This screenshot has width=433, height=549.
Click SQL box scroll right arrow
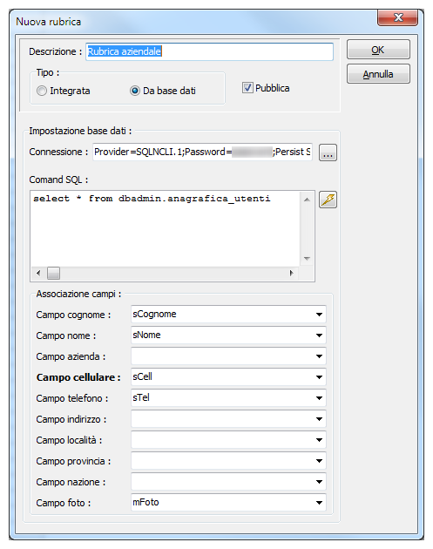[291, 273]
